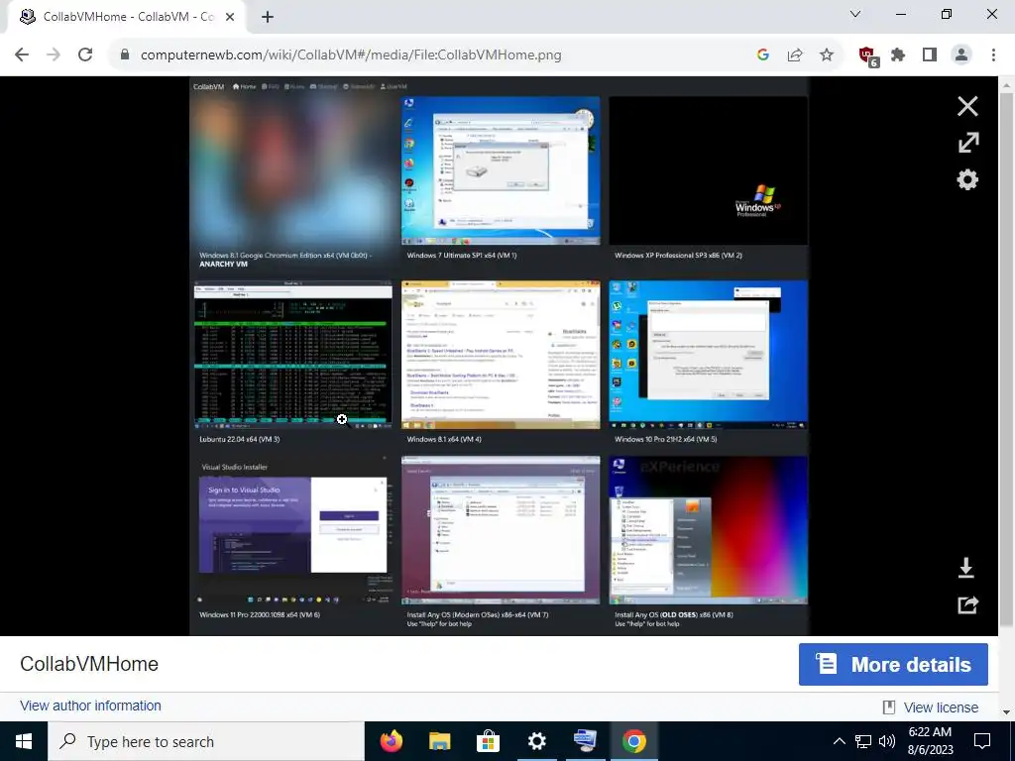Open media viewer settings gear
This screenshot has width=1015, height=761.
(967, 179)
